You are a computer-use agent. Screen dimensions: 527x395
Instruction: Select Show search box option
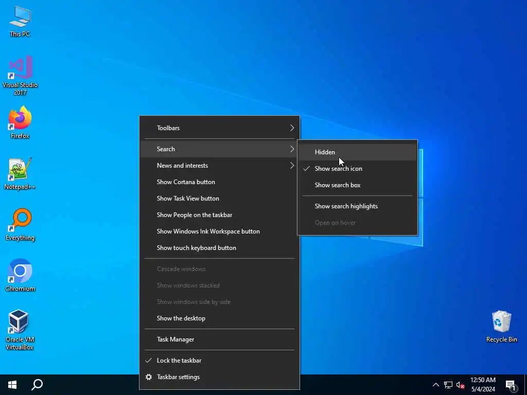tap(357, 185)
